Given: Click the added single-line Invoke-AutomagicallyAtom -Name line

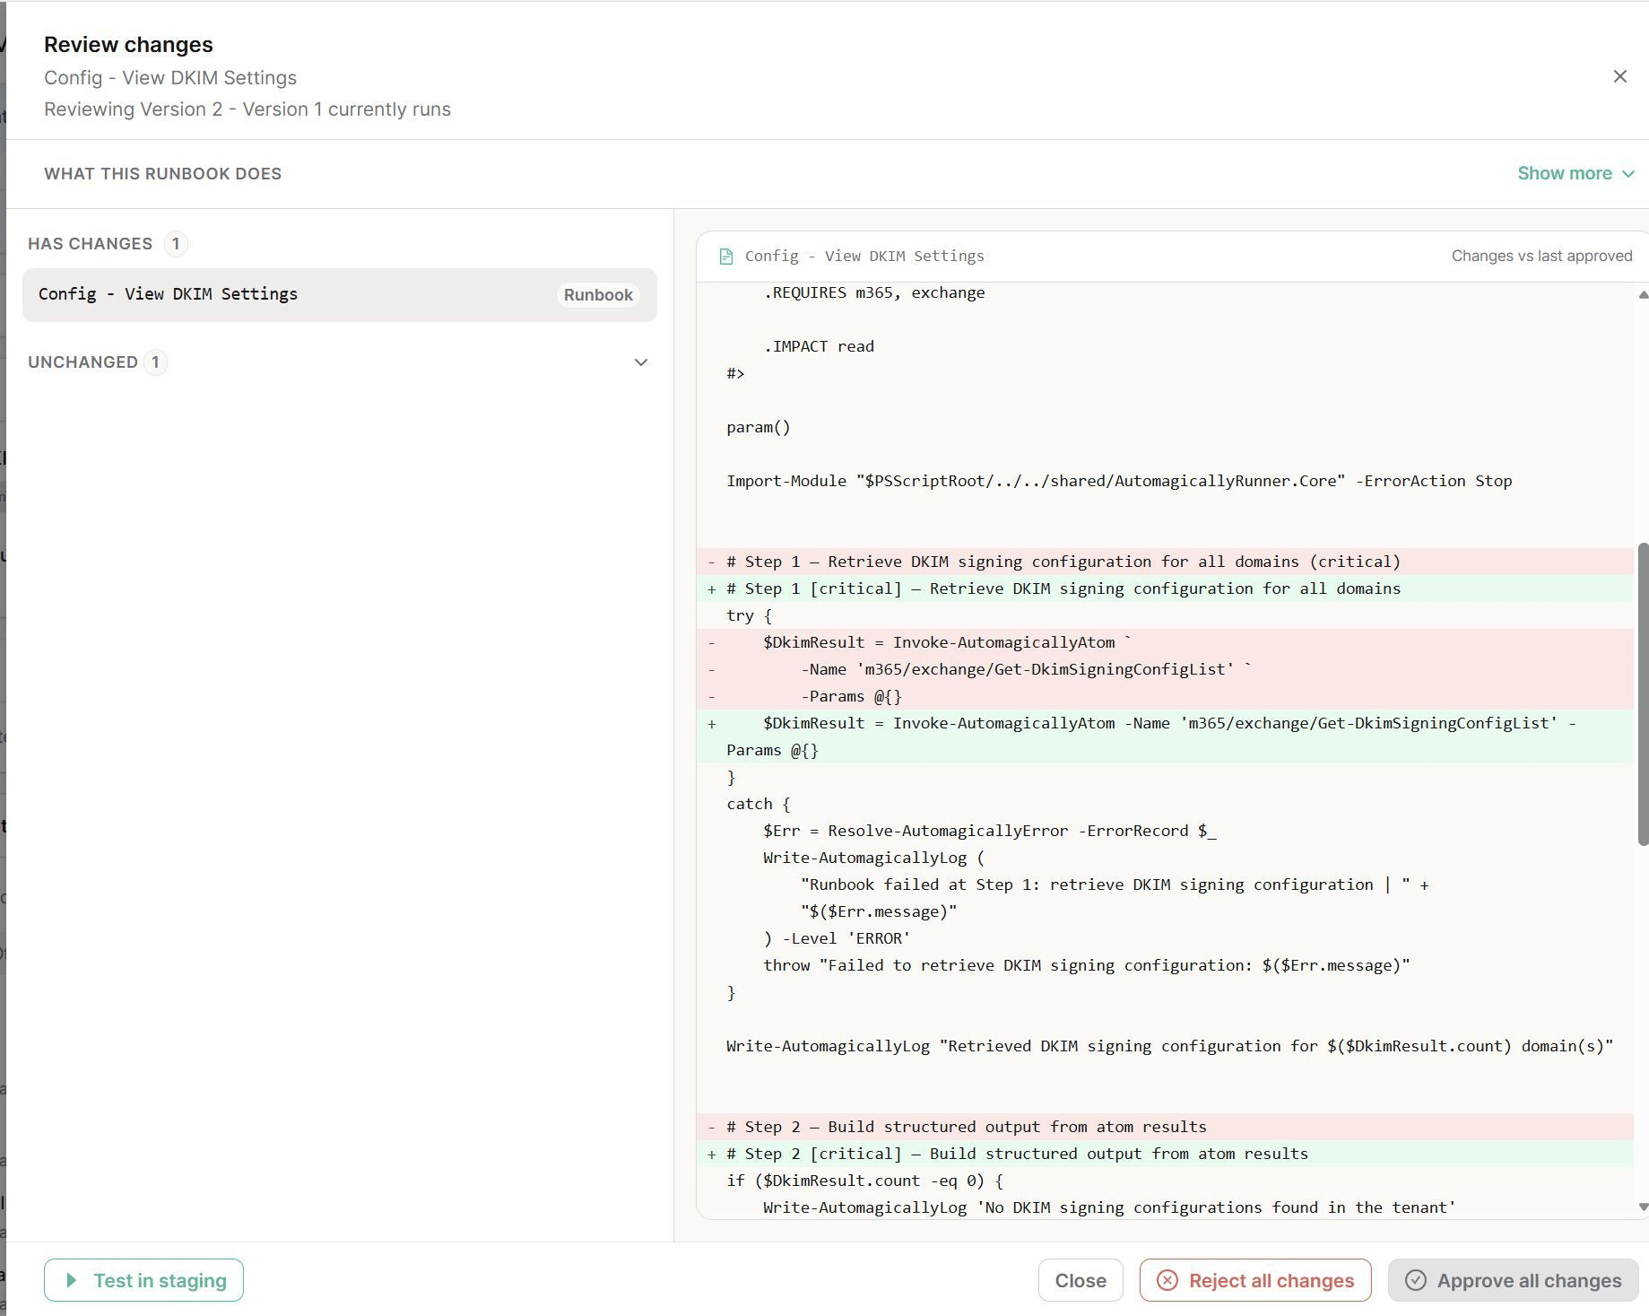Looking at the screenshot, I should [x=1165, y=736].
